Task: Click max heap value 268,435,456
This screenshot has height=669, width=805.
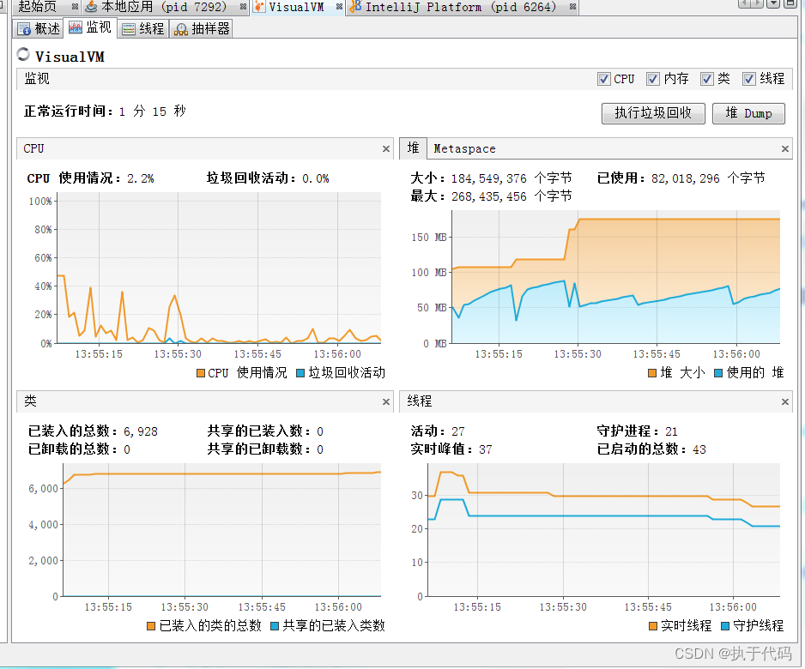Action: click(x=489, y=196)
